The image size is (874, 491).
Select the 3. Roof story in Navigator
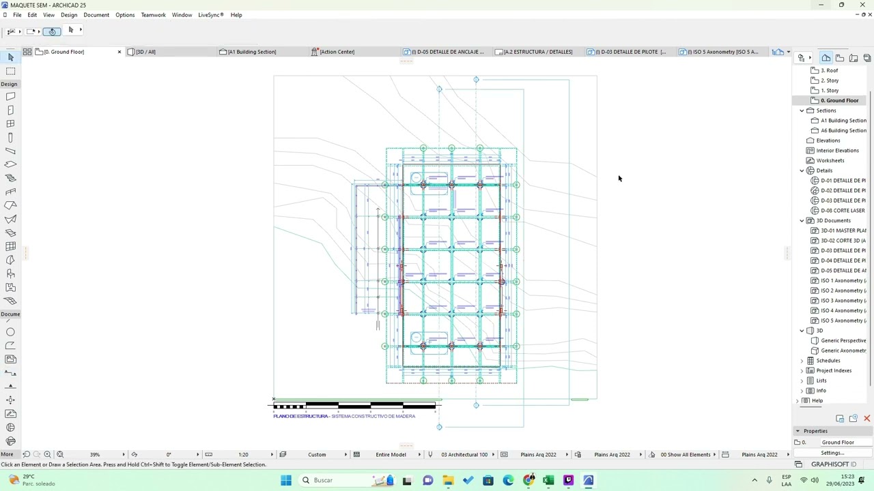coord(829,70)
